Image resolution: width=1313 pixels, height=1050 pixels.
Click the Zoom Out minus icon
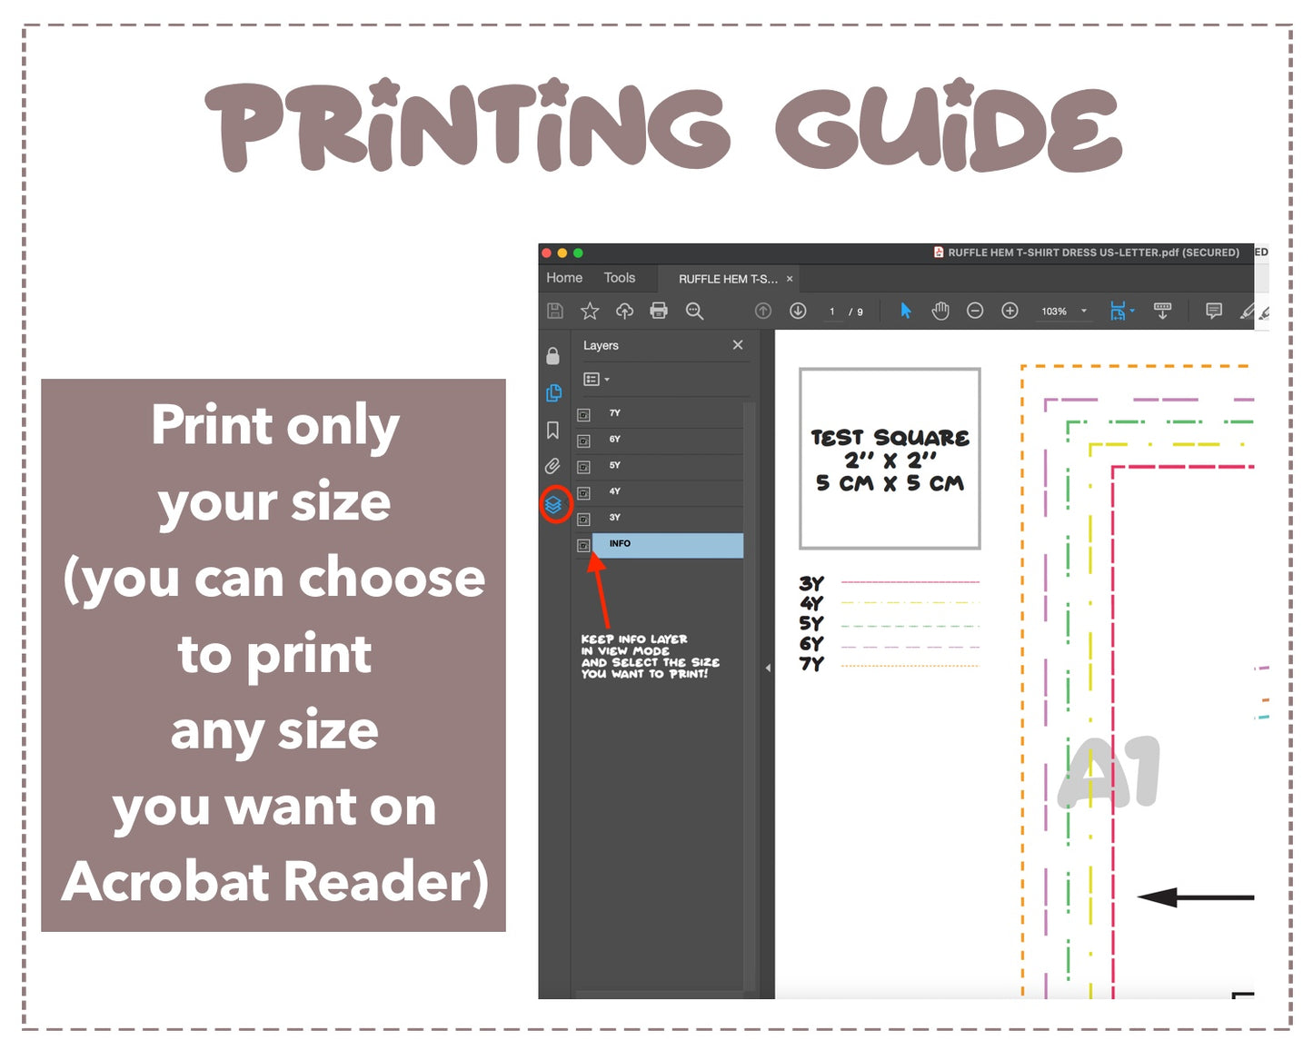[975, 311]
